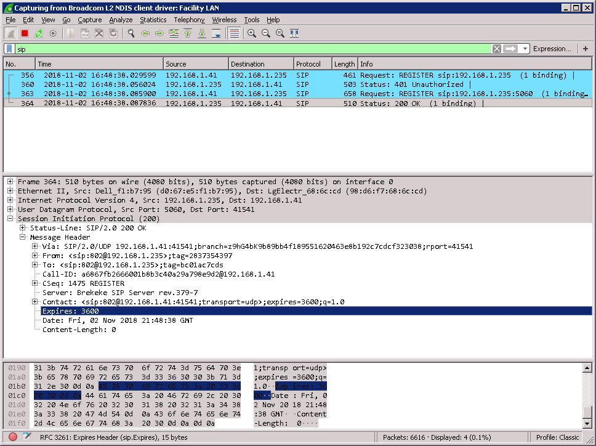Select packet 360 401 Unauthorized
Image resolution: width=596 pixels, height=446 pixels.
click(x=297, y=84)
